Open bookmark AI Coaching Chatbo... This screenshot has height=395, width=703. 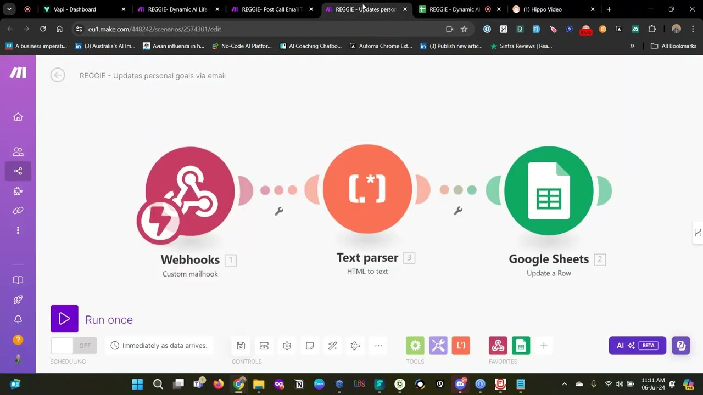311,46
